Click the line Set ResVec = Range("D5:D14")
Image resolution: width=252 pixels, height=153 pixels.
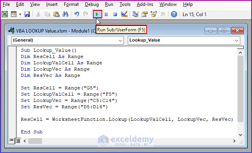pyautogui.click(x=64, y=107)
